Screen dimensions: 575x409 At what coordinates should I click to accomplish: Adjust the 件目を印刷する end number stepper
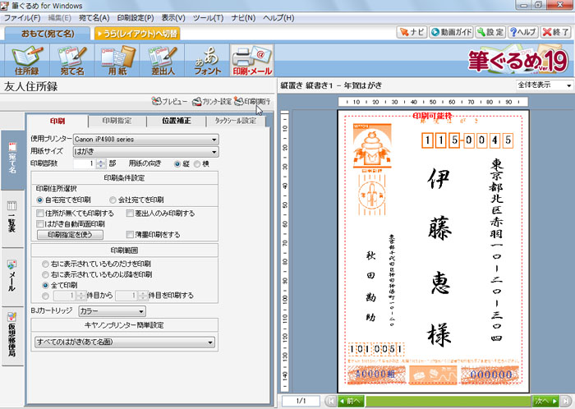point(143,296)
